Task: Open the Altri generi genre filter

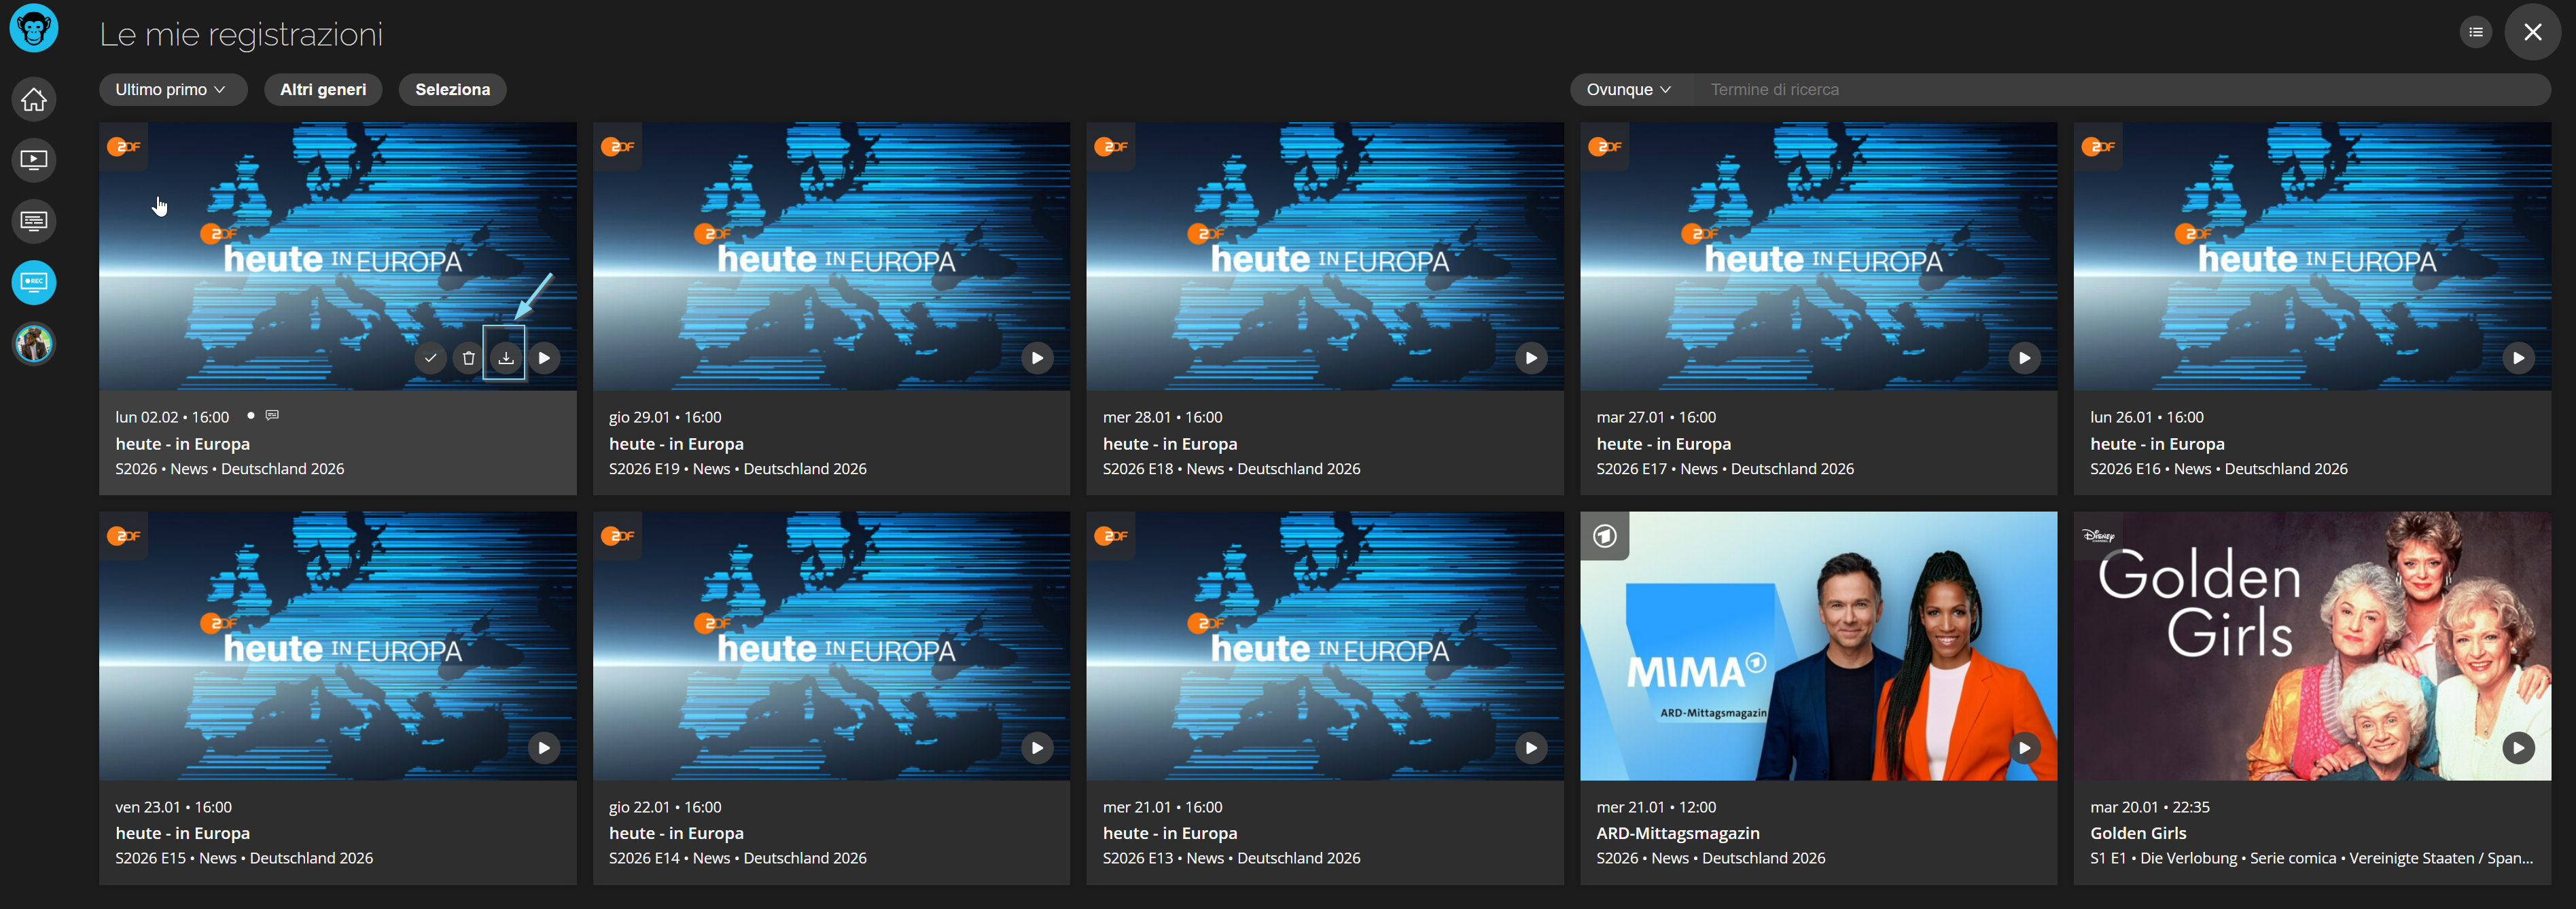Action: (x=322, y=90)
